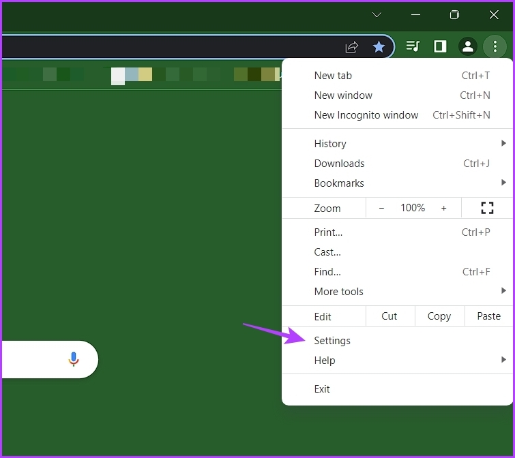
Task: Click the profile avatar icon
Action: point(468,46)
